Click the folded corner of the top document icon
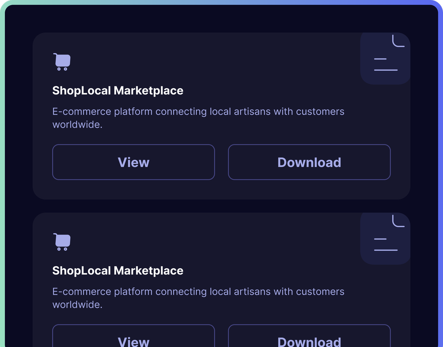 pyautogui.click(x=398, y=41)
